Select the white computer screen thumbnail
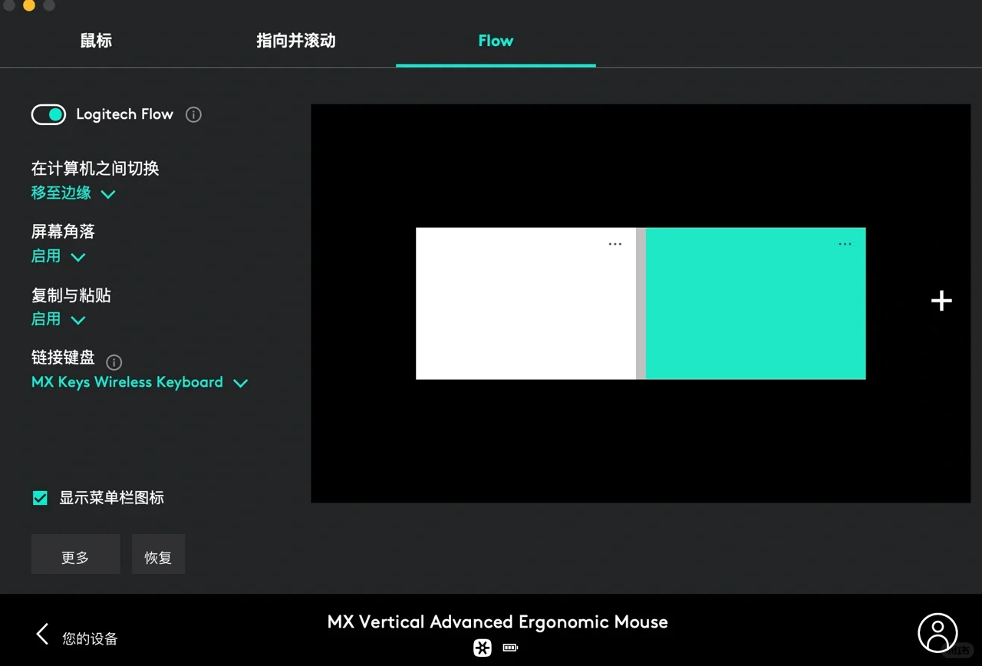 [x=526, y=303]
